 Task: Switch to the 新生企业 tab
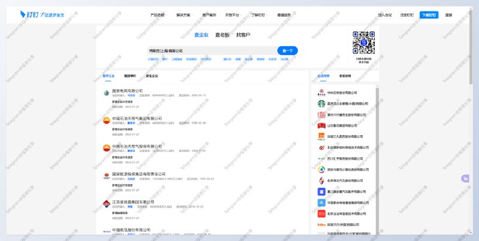point(152,76)
